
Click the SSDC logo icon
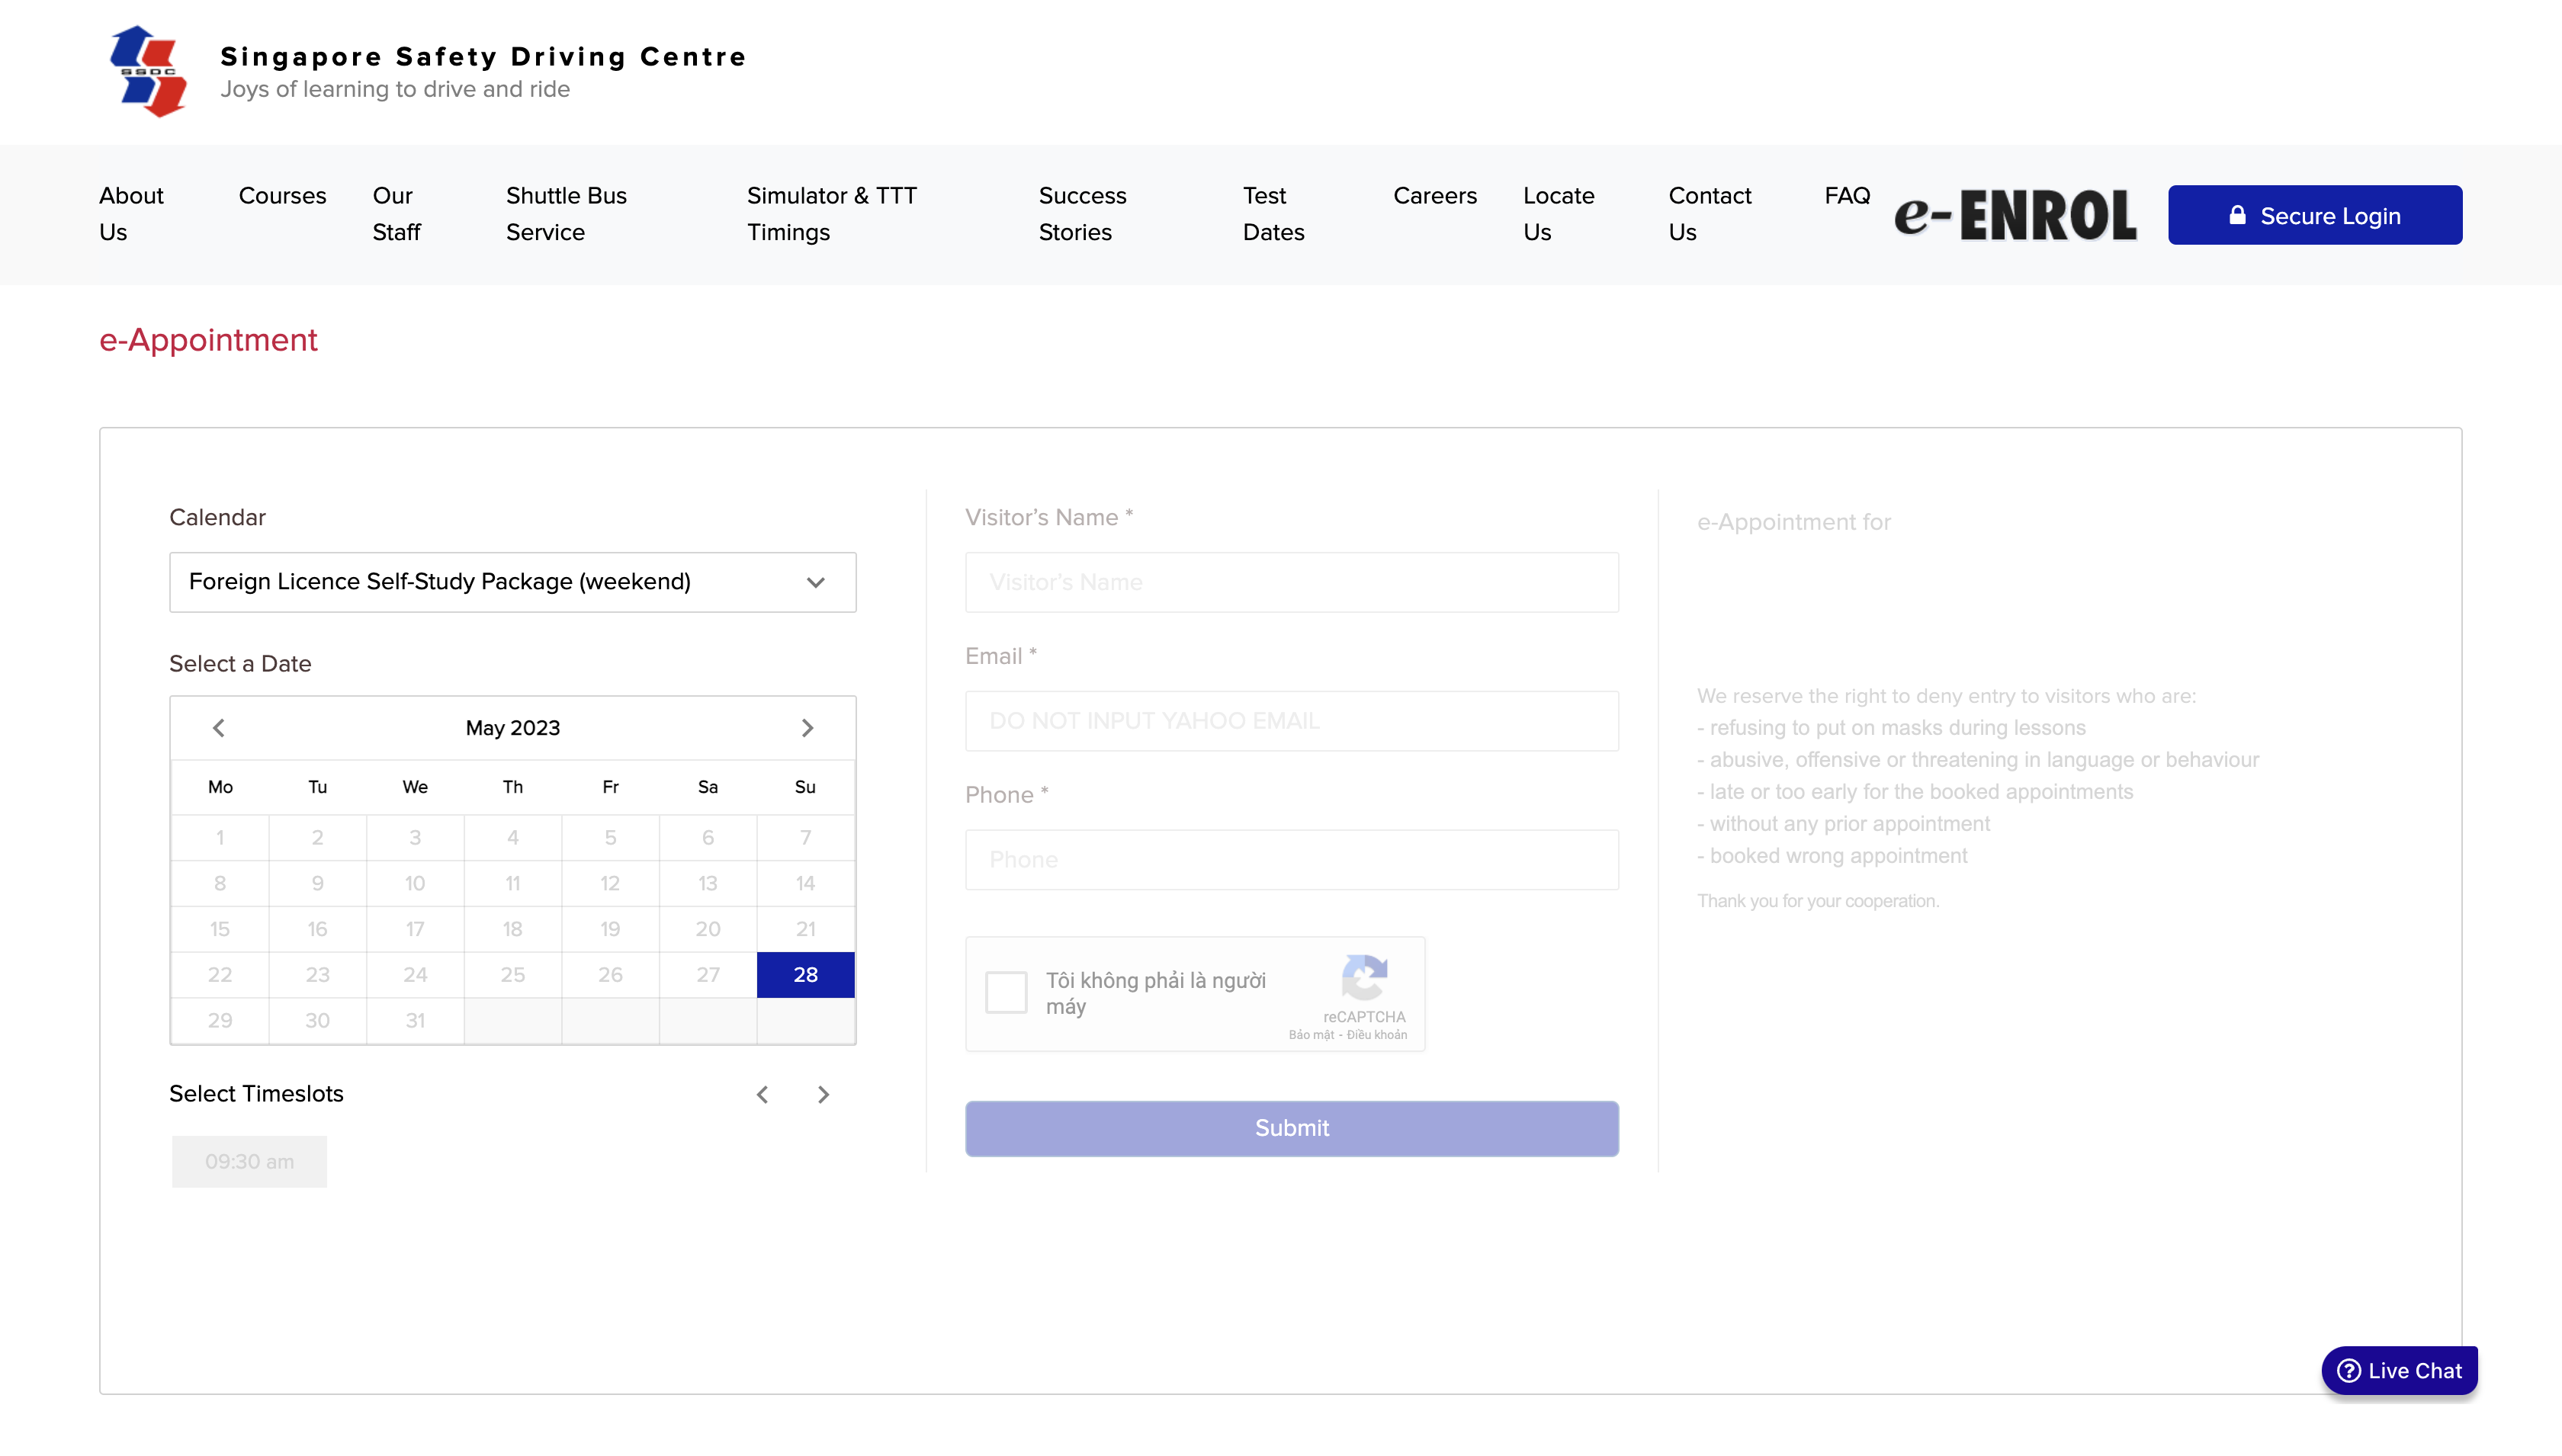pos(148,71)
